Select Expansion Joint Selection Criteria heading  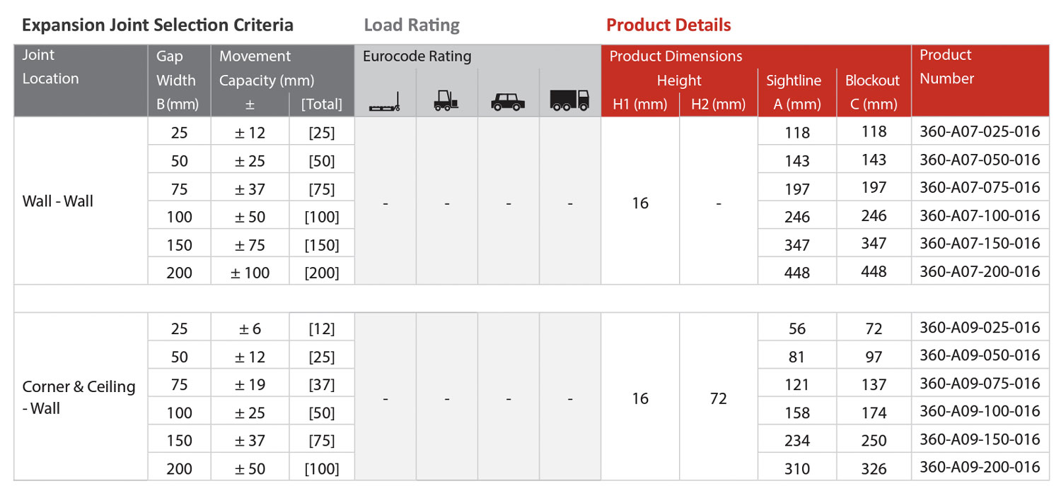(x=158, y=25)
